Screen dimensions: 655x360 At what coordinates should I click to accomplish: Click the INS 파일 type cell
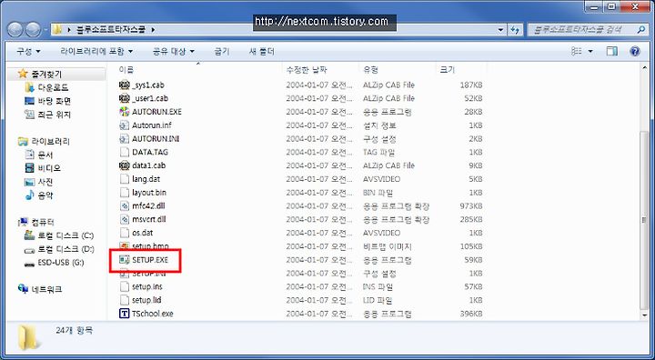[378, 287]
